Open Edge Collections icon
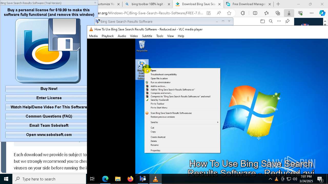Image resolution: width=328 pixels, height=184 pixels. pyautogui.click(x=278, y=13)
